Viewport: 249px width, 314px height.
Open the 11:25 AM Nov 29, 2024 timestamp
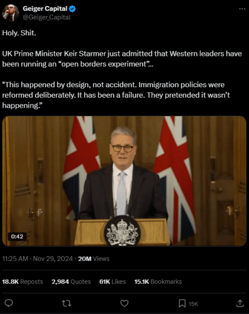(x=37, y=259)
